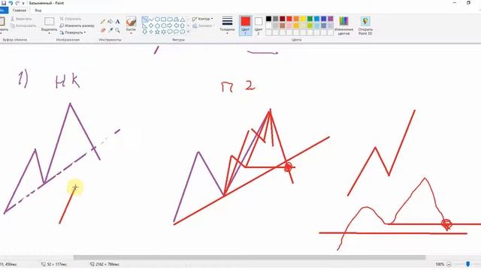The height and width of the screenshot is (270, 481).
Task: Undo the last action via the blue arrow
Action: [x=11, y=3]
